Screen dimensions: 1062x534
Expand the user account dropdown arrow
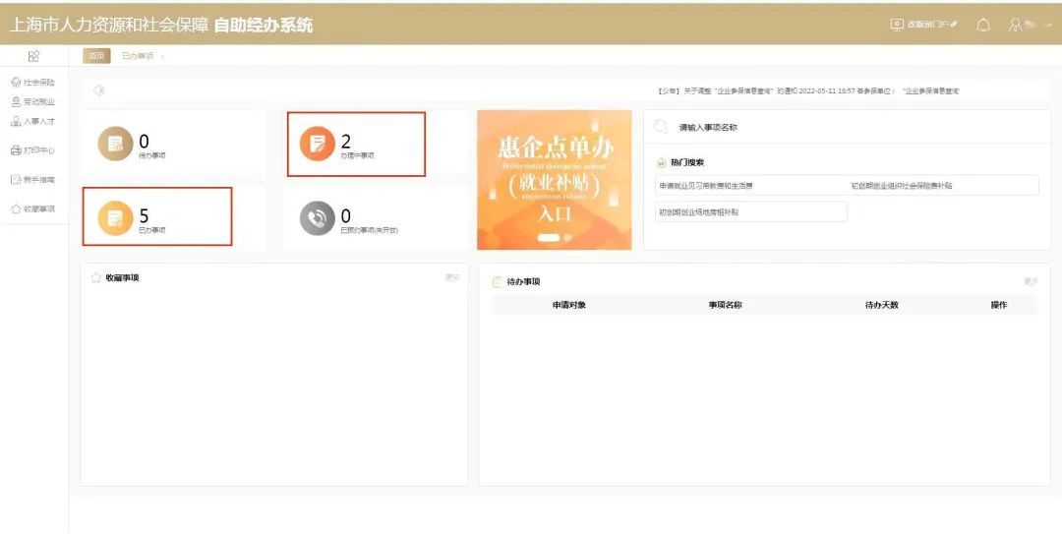click(x=1048, y=25)
